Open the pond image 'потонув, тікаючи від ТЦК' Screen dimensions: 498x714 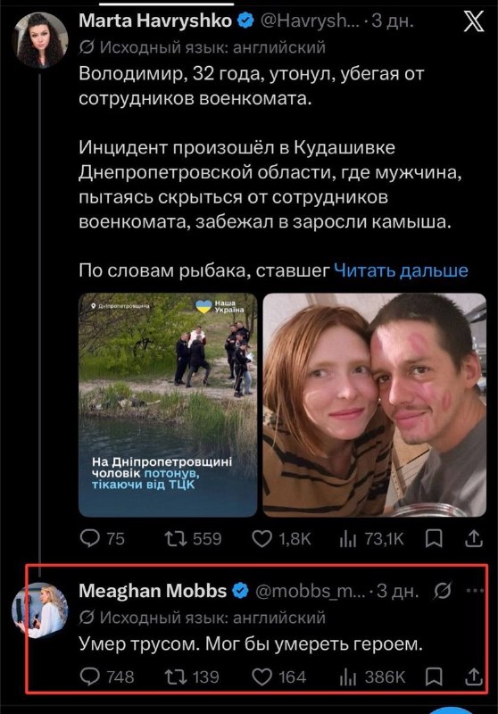click(168, 405)
